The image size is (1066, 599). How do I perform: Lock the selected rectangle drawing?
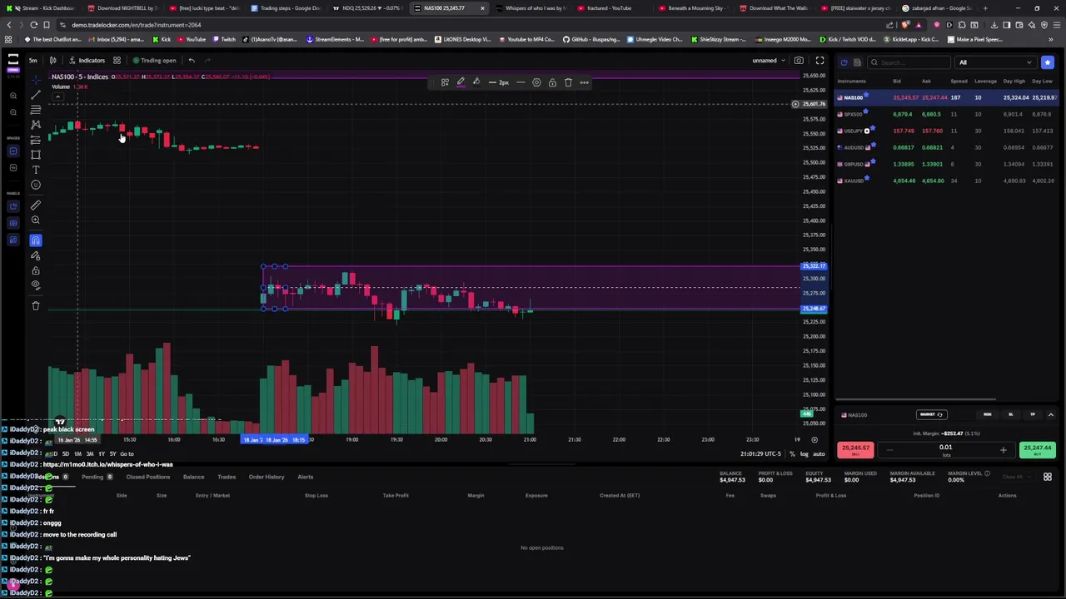pos(552,82)
